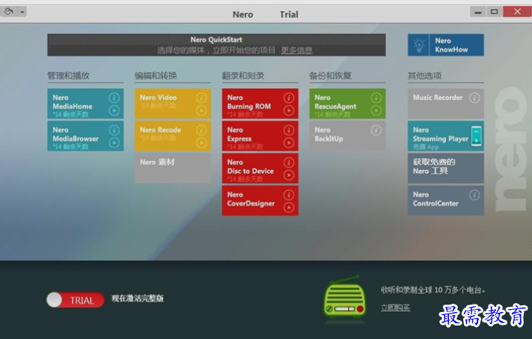Show info for Nero Recode
The height and width of the screenshot is (339, 532).
[x=201, y=130]
